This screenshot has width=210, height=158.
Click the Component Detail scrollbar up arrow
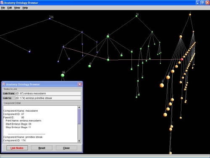[x=79, y=107]
